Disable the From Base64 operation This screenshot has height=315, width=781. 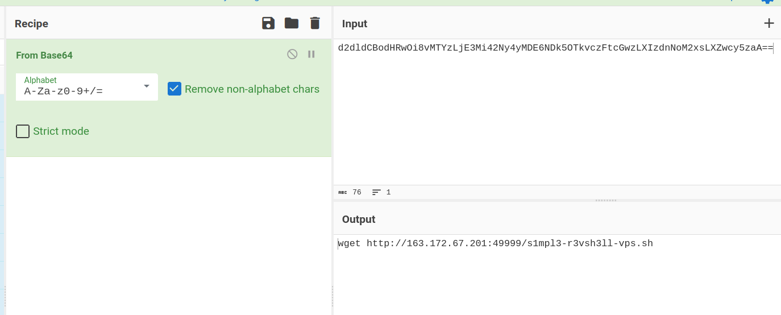(292, 55)
